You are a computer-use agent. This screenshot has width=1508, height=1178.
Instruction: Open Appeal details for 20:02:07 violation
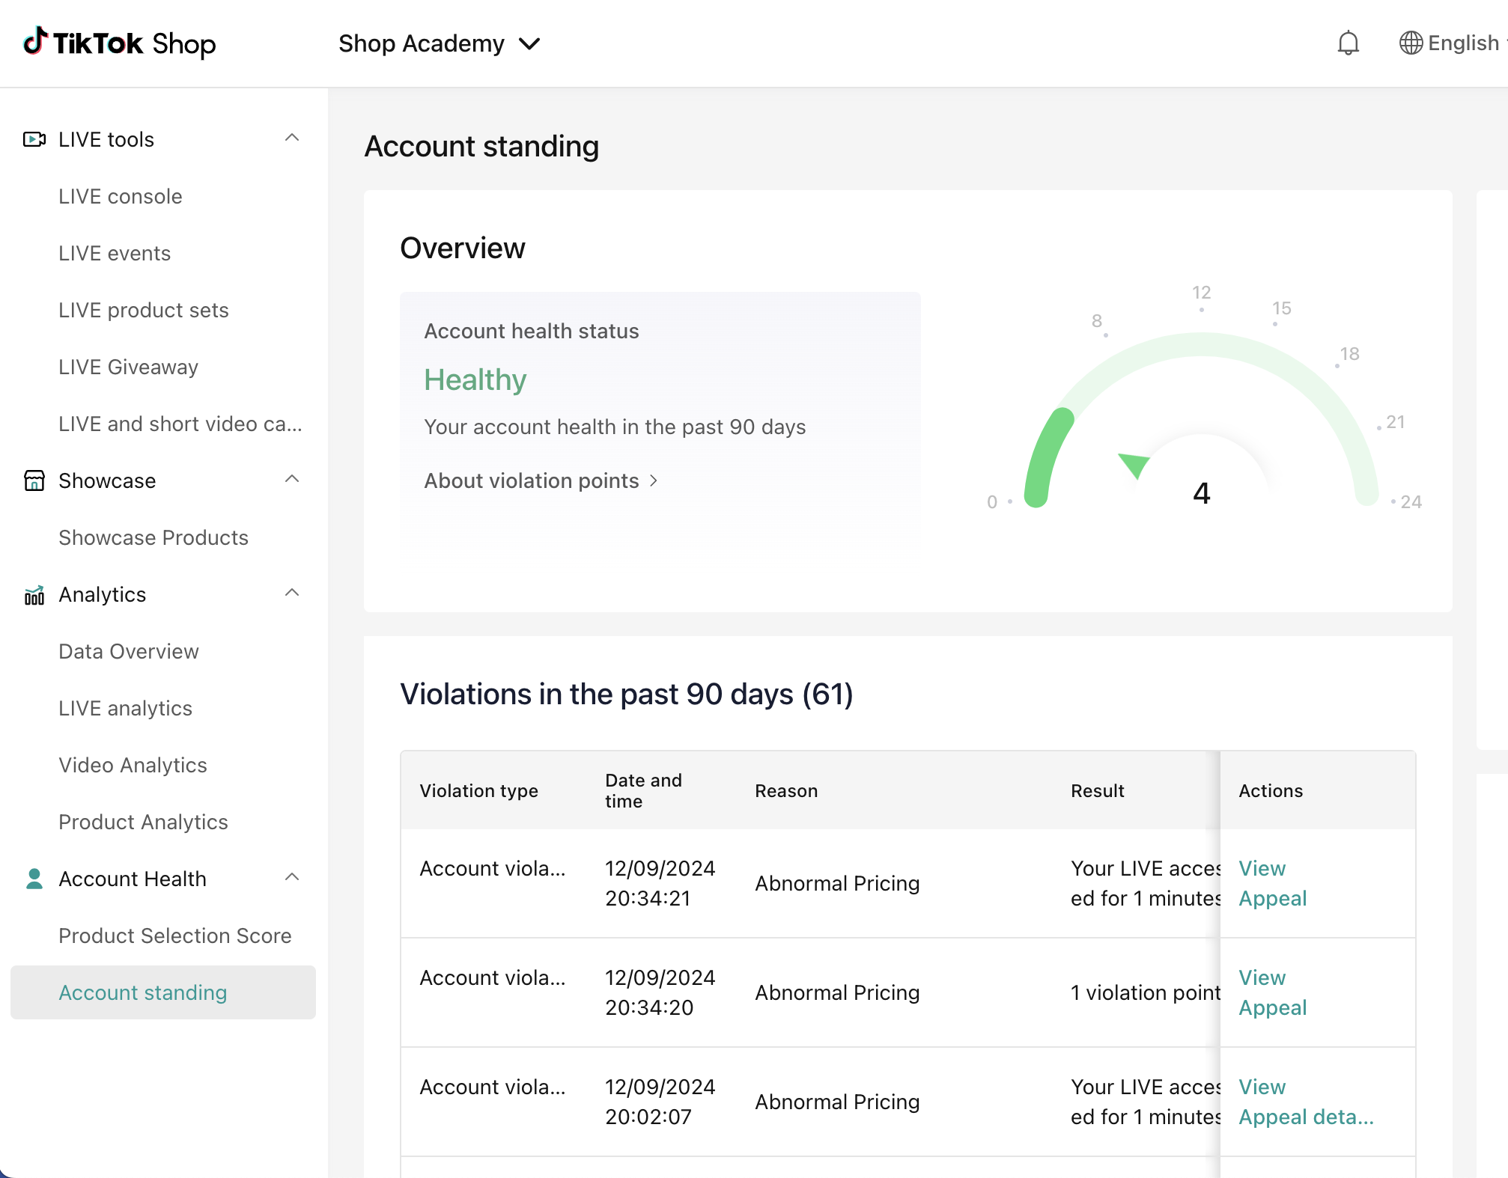click(x=1306, y=1117)
